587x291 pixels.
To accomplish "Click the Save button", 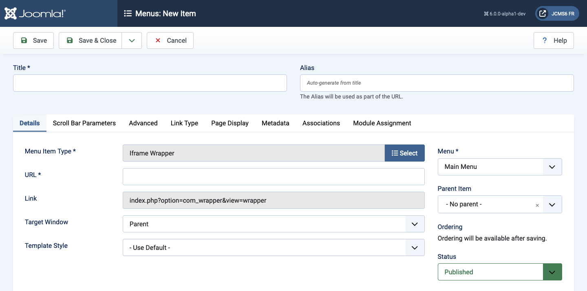I will [33, 40].
